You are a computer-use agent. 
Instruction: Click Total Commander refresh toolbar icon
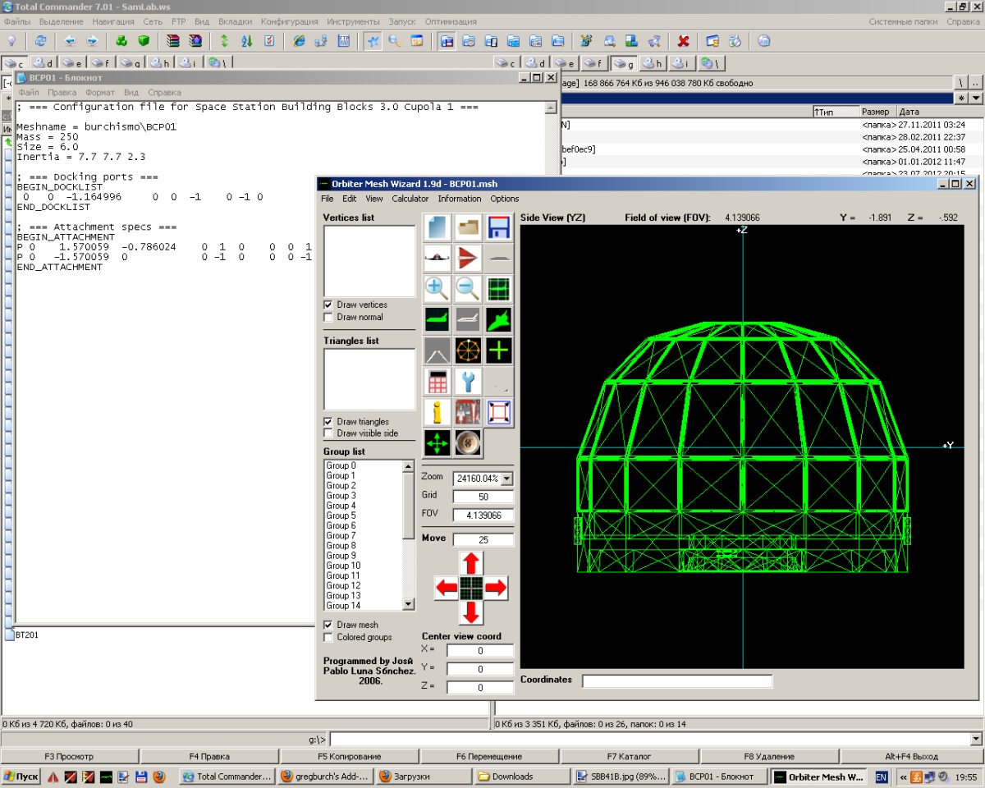click(x=39, y=40)
